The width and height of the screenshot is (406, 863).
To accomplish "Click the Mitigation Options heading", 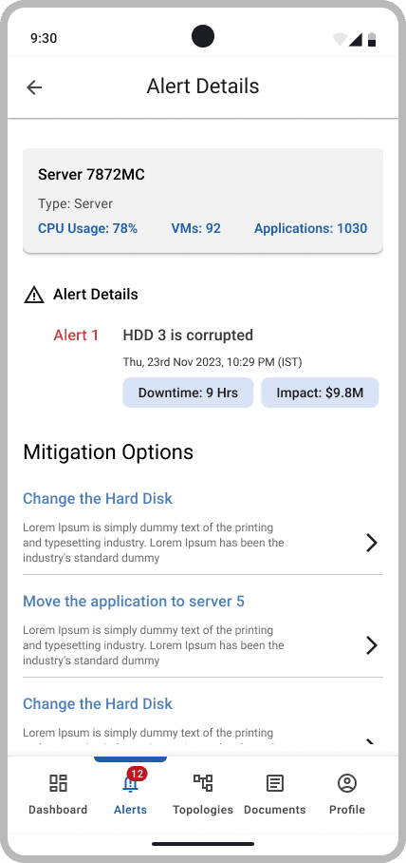I will (108, 452).
